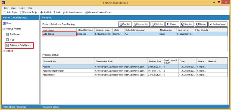Click the Remove Job button

coord(141,24)
